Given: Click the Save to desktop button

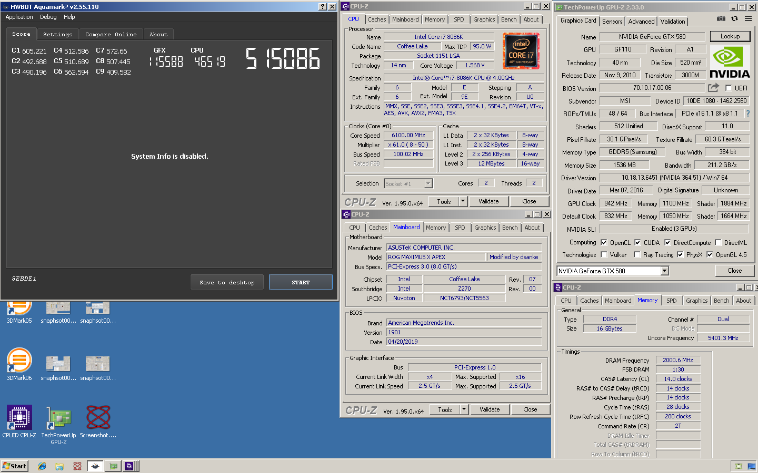Looking at the screenshot, I should [x=227, y=282].
